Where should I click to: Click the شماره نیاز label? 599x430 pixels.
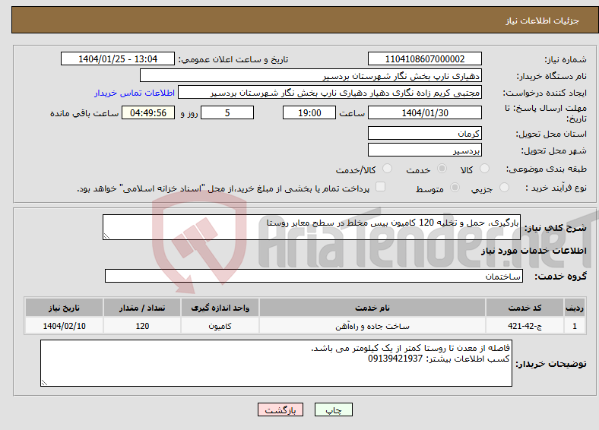566,59
